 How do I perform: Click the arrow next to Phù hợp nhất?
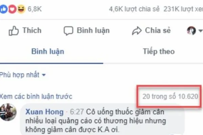[x=44, y=75]
